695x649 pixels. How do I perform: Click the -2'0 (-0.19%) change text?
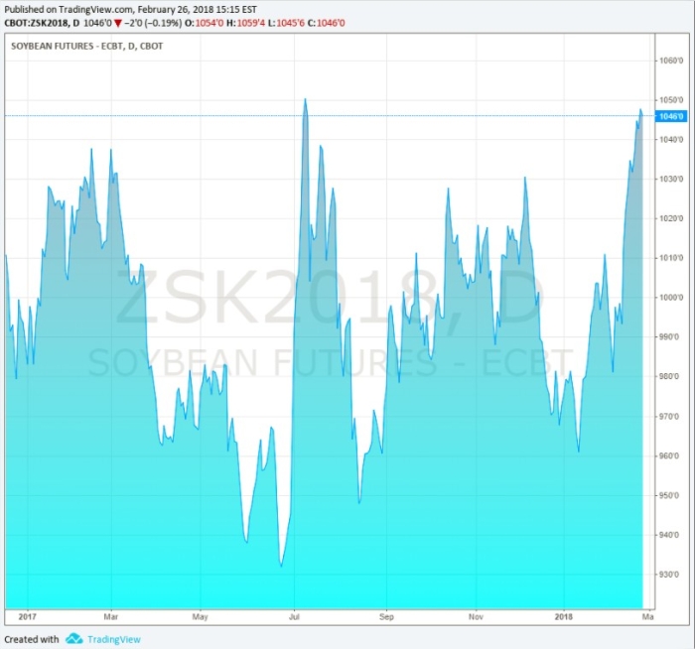tap(153, 23)
